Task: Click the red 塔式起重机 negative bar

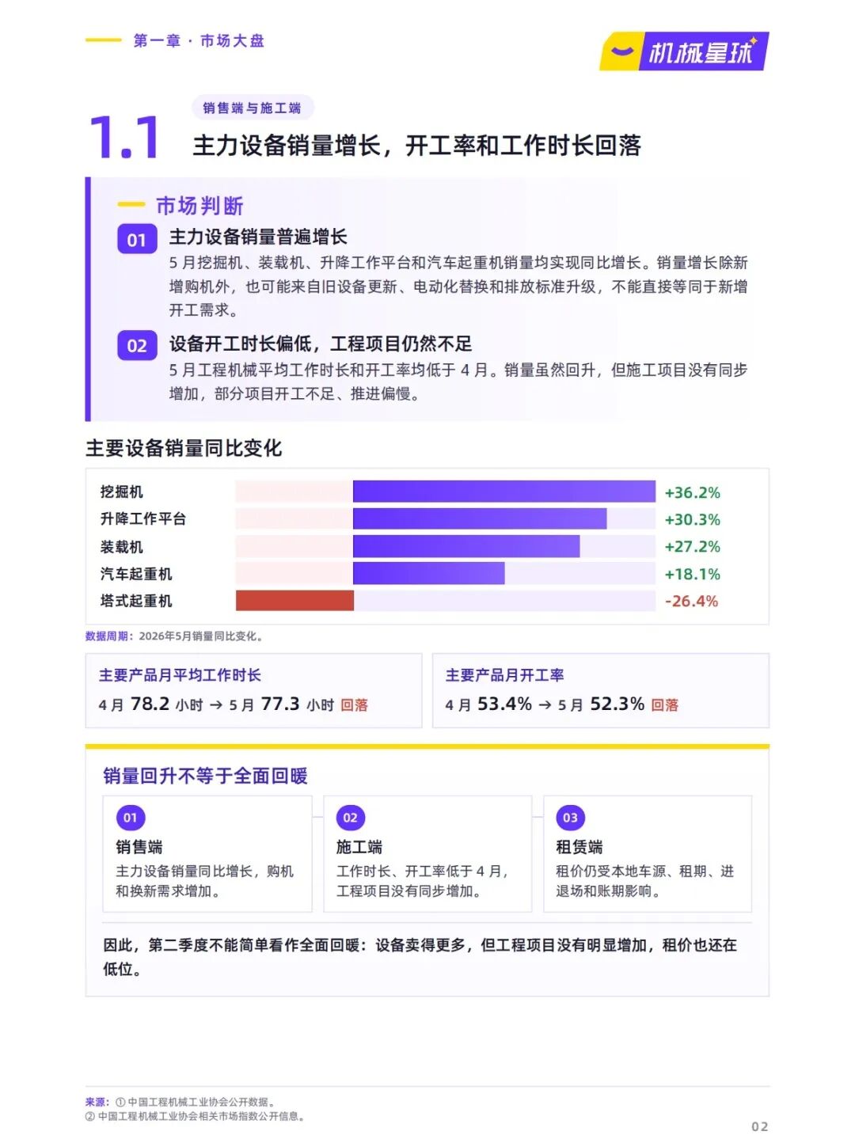Action: [294, 601]
